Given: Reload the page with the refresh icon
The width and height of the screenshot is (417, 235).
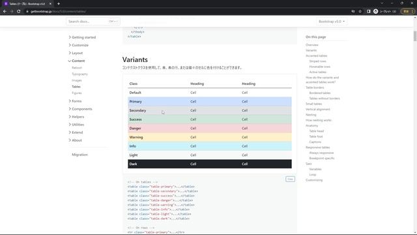Looking at the screenshot, I should click(x=19, y=12).
